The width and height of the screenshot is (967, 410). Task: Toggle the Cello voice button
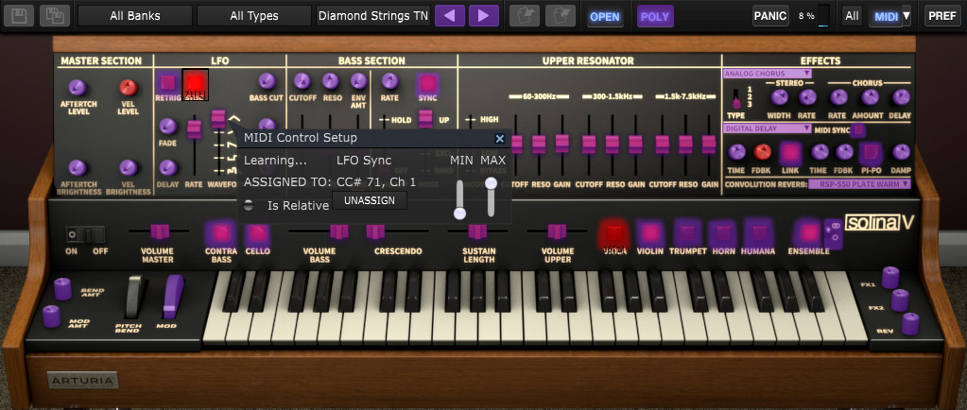coord(258,232)
